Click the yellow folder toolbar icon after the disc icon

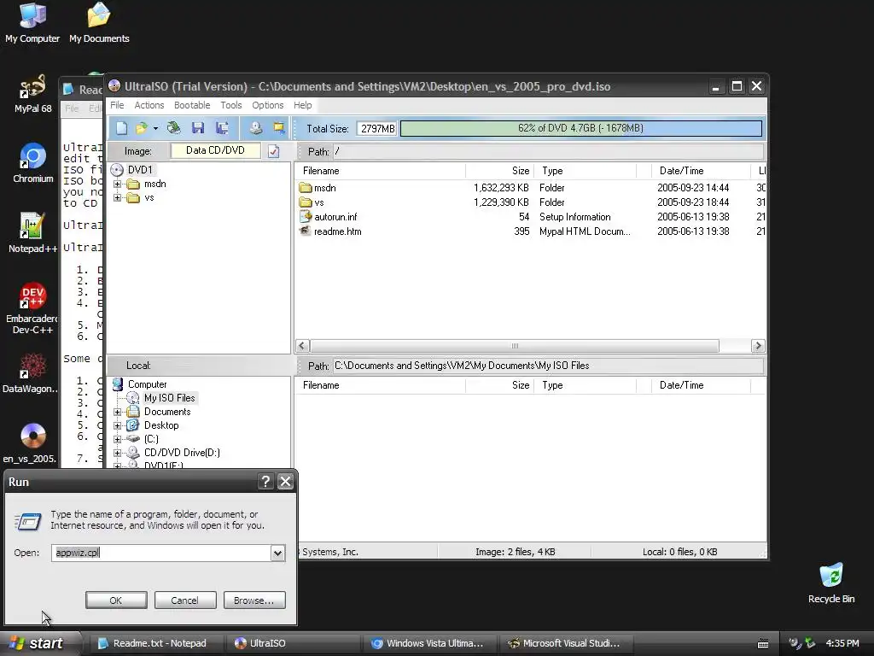279,128
